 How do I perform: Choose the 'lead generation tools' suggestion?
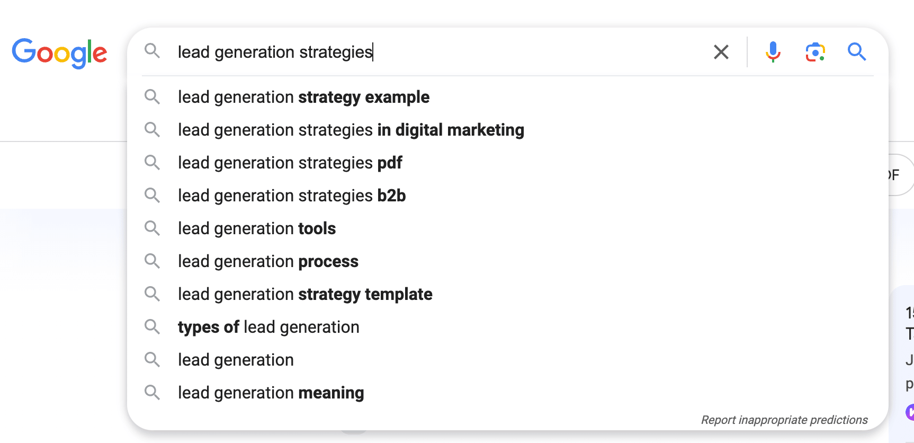coord(508,228)
